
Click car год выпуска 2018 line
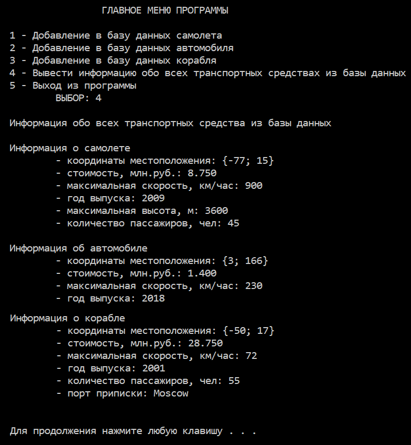[110, 298]
